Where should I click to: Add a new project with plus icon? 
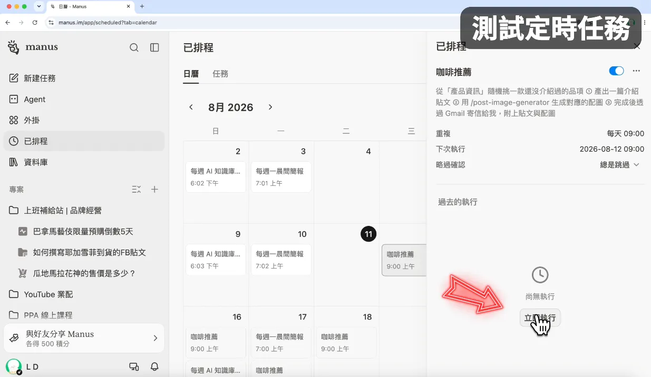click(154, 190)
